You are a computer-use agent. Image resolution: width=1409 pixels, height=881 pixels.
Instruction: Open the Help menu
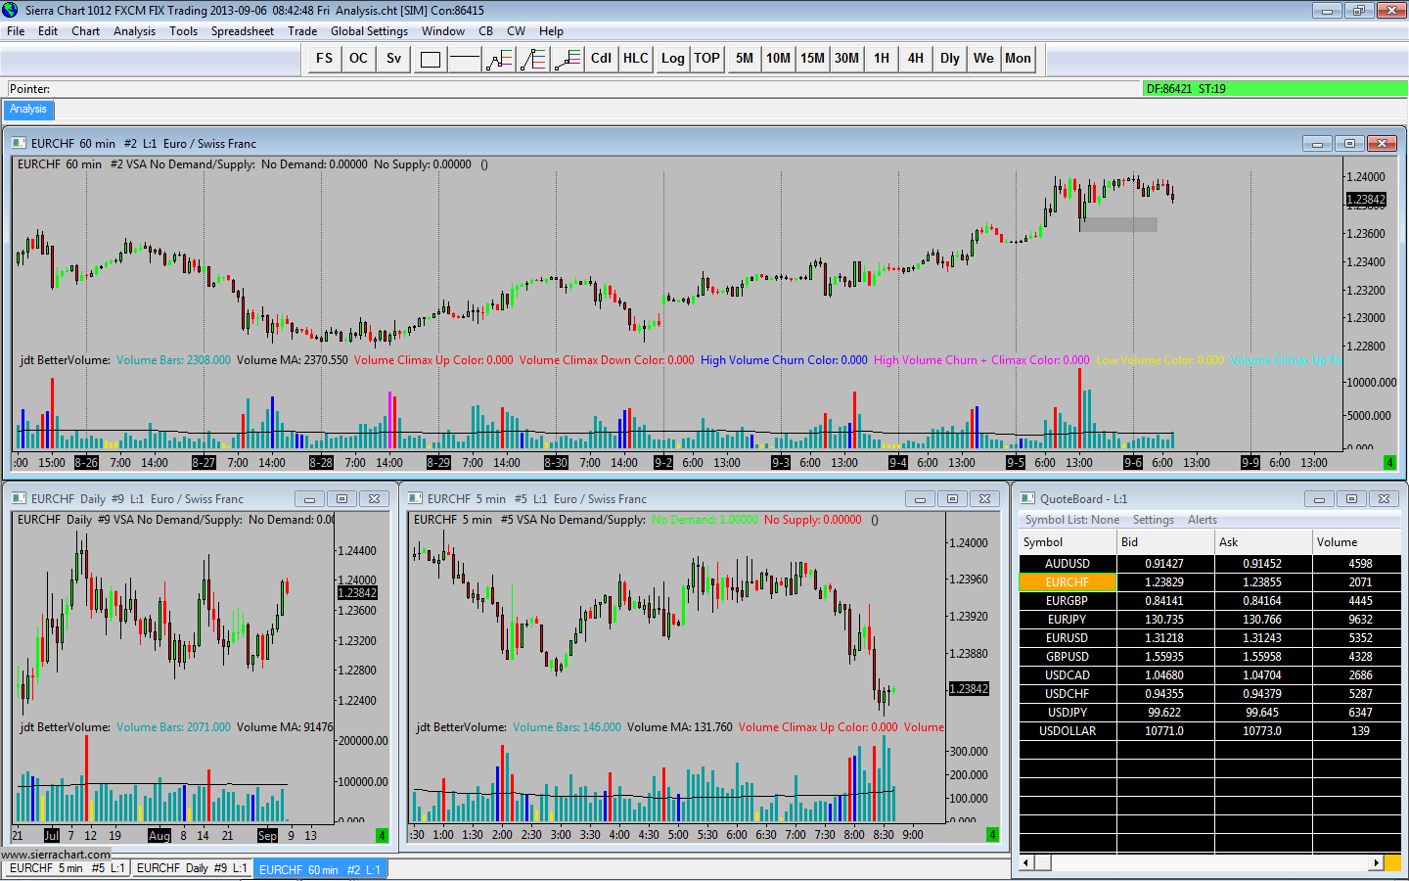[x=552, y=31]
